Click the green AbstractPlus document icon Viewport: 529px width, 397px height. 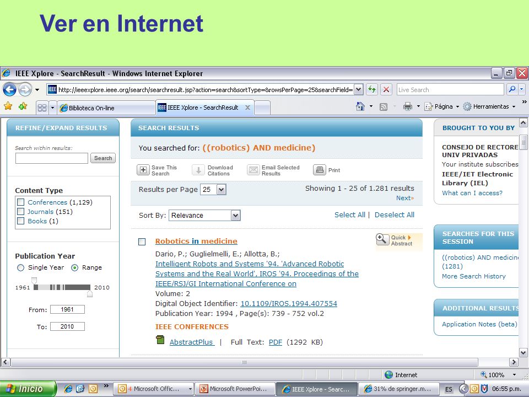point(160,340)
